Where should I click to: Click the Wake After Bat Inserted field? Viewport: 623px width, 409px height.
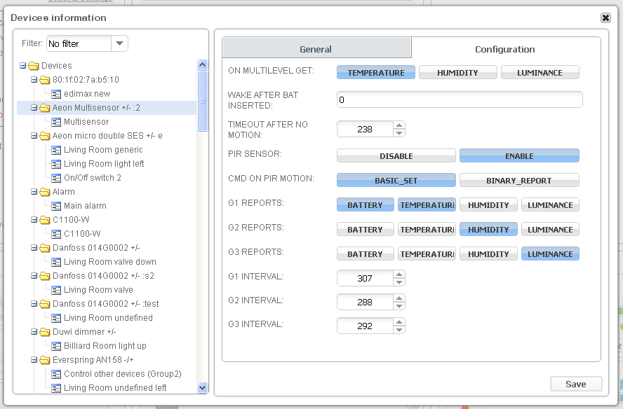pos(460,100)
